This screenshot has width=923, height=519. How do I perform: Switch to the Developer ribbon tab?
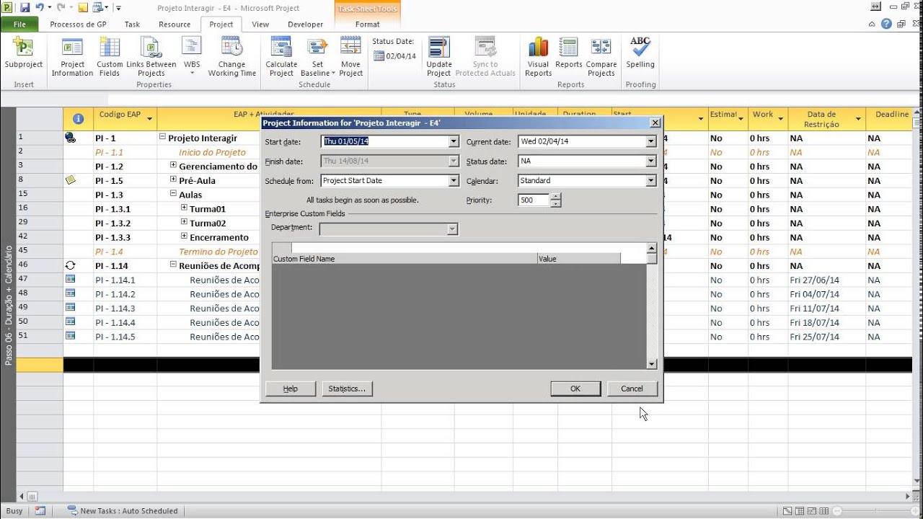pyautogui.click(x=306, y=24)
